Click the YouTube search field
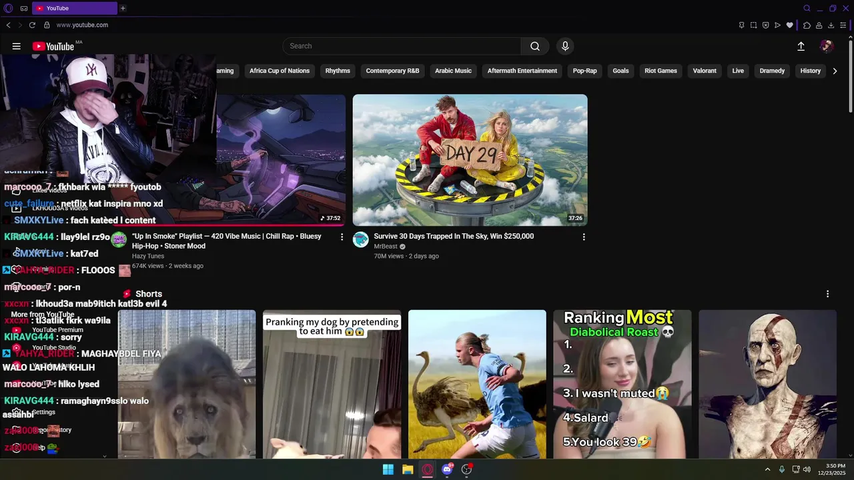Image resolution: width=854 pixels, height=480 pixels. 402,46
